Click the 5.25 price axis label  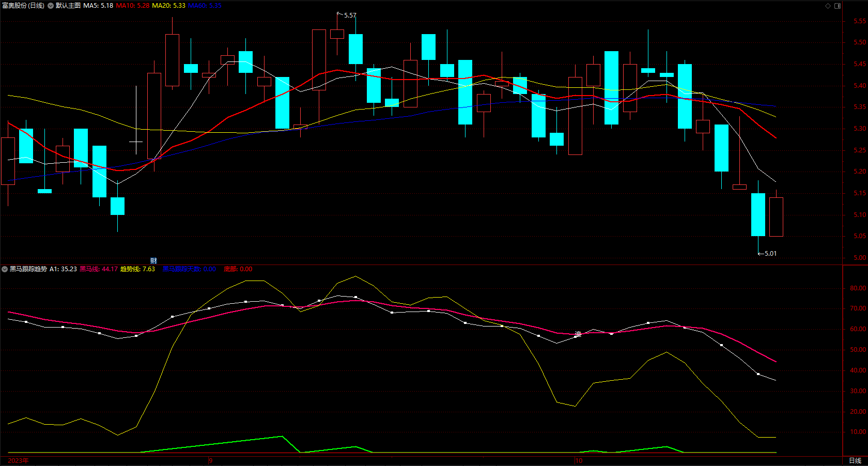click(x=860, y=150)
